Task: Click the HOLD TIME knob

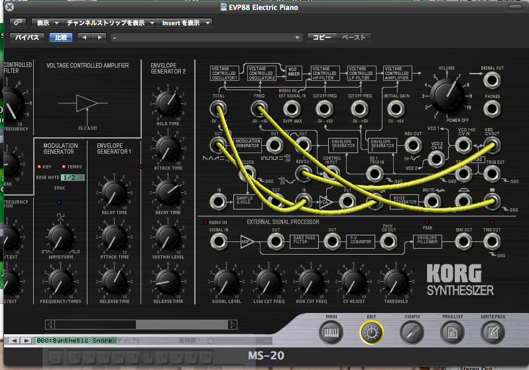Action: pos(168,103)
